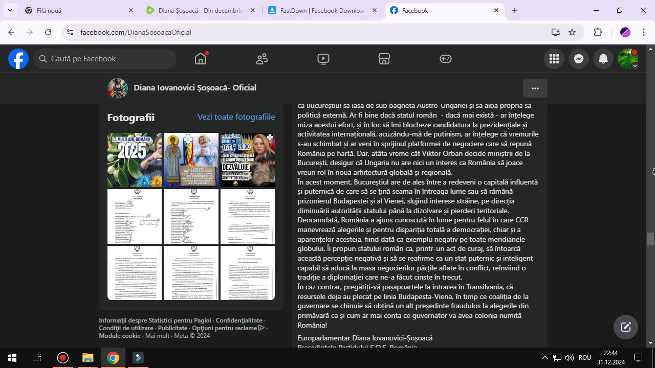Click Diana Iovanovici Șoșoacă- Oficial page name
This screenshot has width=655, height=368.
click(195, 88)
